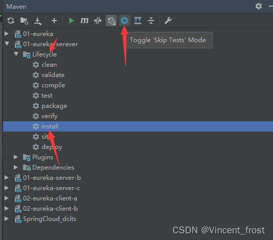This screenshot has width=273, height=240.
Task: Click SpringCloud_dcits Maven module icon
Action: coord(18,219)
